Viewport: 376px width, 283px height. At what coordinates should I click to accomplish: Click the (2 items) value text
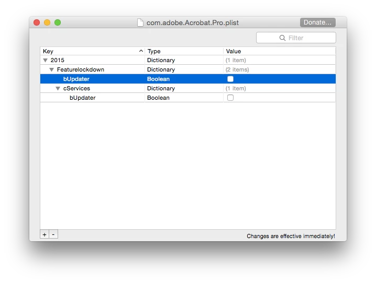click(237, 69)
